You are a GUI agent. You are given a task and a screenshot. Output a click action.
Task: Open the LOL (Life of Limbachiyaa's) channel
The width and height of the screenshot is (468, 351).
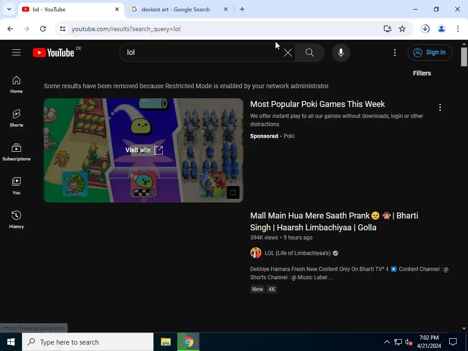click(x=297, y=253)
